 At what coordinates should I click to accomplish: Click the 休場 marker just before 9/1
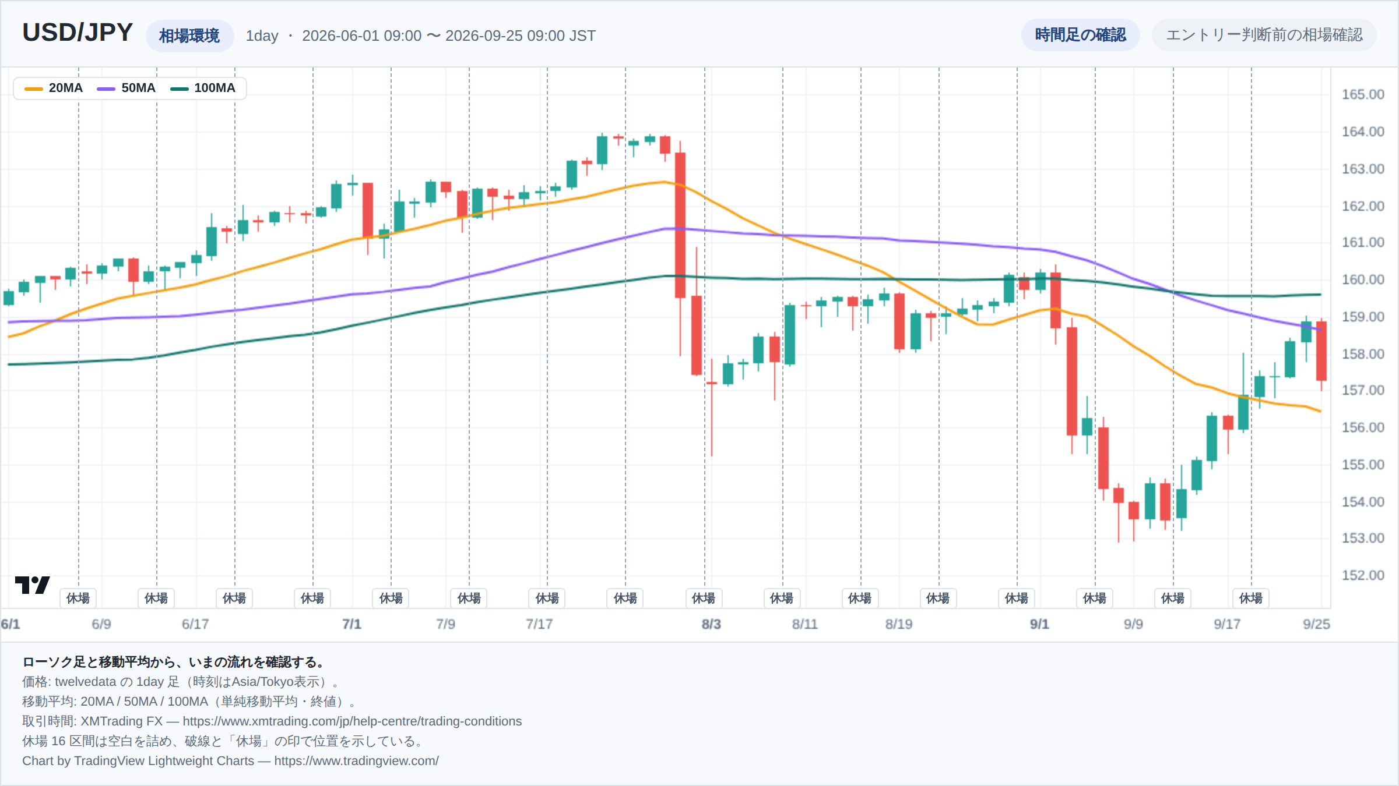1017,598
